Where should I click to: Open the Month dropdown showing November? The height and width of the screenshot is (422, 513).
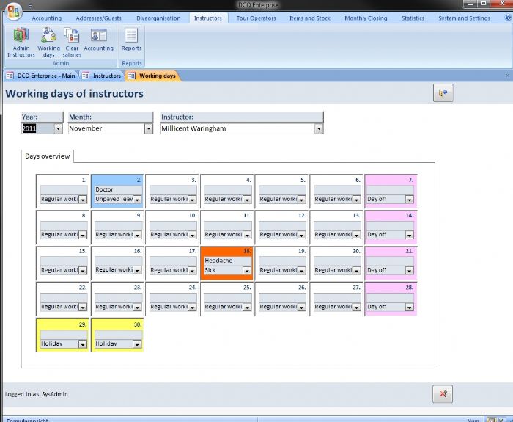pyautogui.click(x=148, y=128)
